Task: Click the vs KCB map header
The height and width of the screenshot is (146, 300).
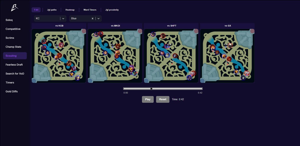Action: [59, 26]
